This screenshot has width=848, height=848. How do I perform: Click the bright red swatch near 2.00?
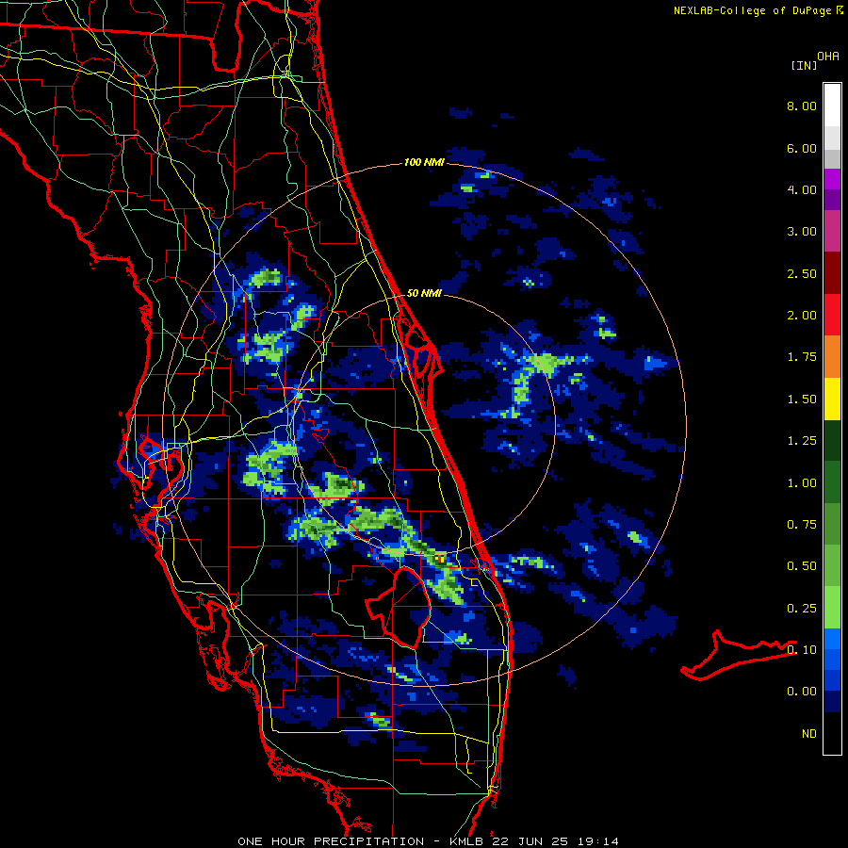pyautogui.click(x=832, y=315)
